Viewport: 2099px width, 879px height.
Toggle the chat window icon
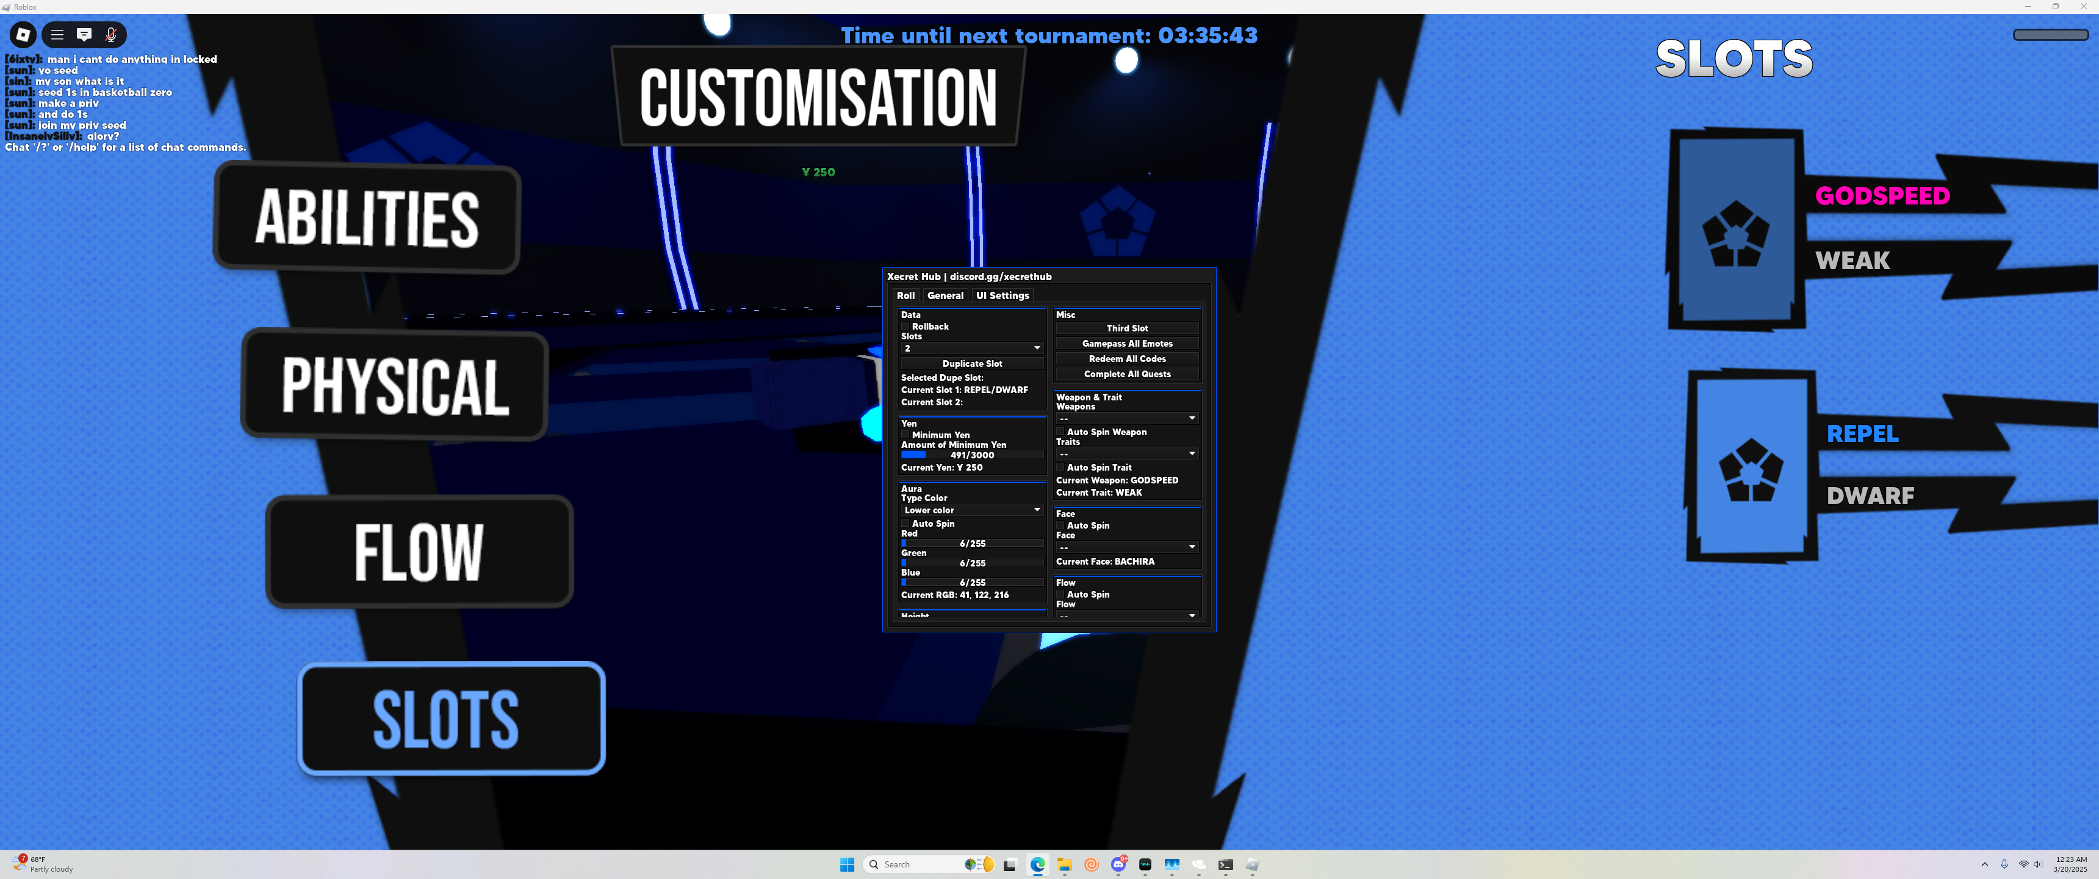click(x=84, y=34)
